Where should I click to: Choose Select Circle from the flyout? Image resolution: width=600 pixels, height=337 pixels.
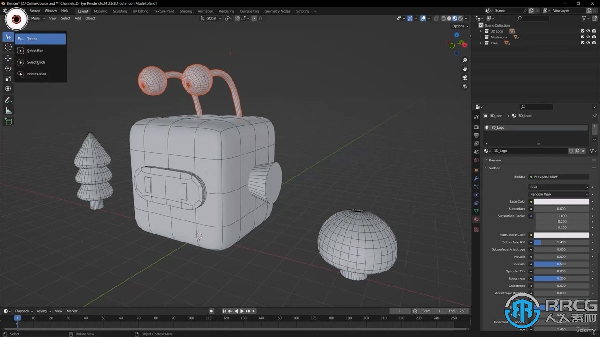pos(41,62)
